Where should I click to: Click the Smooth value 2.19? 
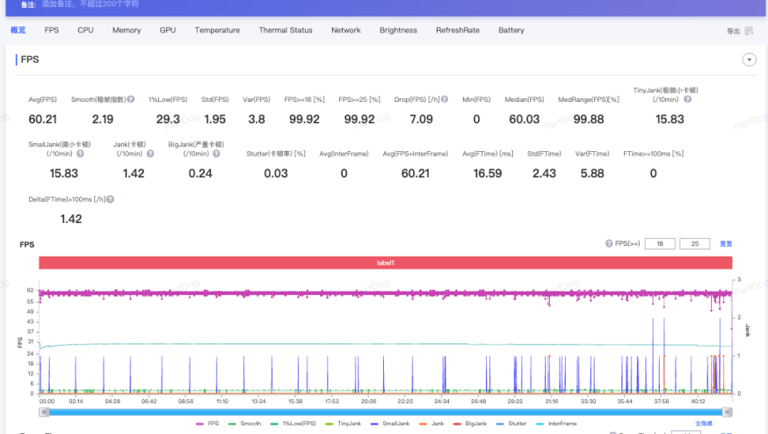coord(102,119)
